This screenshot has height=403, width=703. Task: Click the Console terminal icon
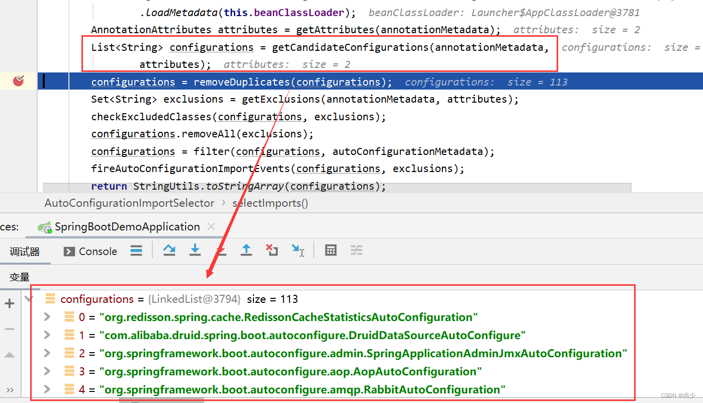(x=69, y=252)
